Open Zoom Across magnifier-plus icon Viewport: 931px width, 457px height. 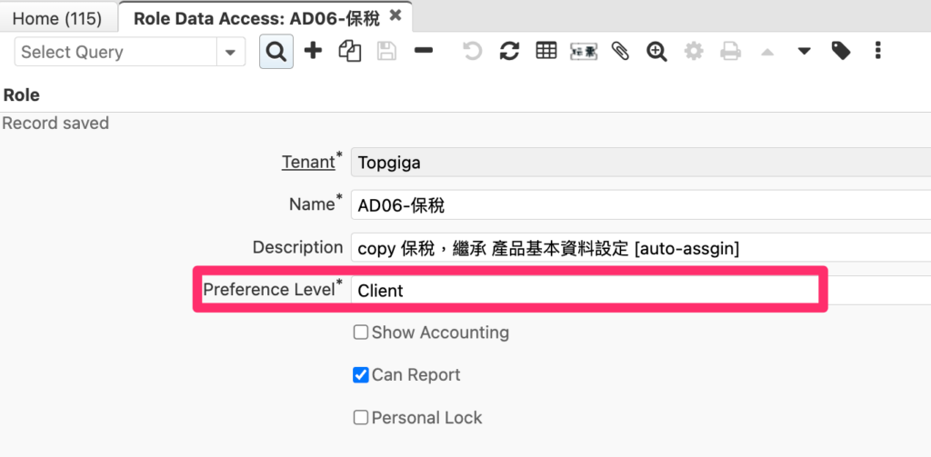(x=656, y=52)
